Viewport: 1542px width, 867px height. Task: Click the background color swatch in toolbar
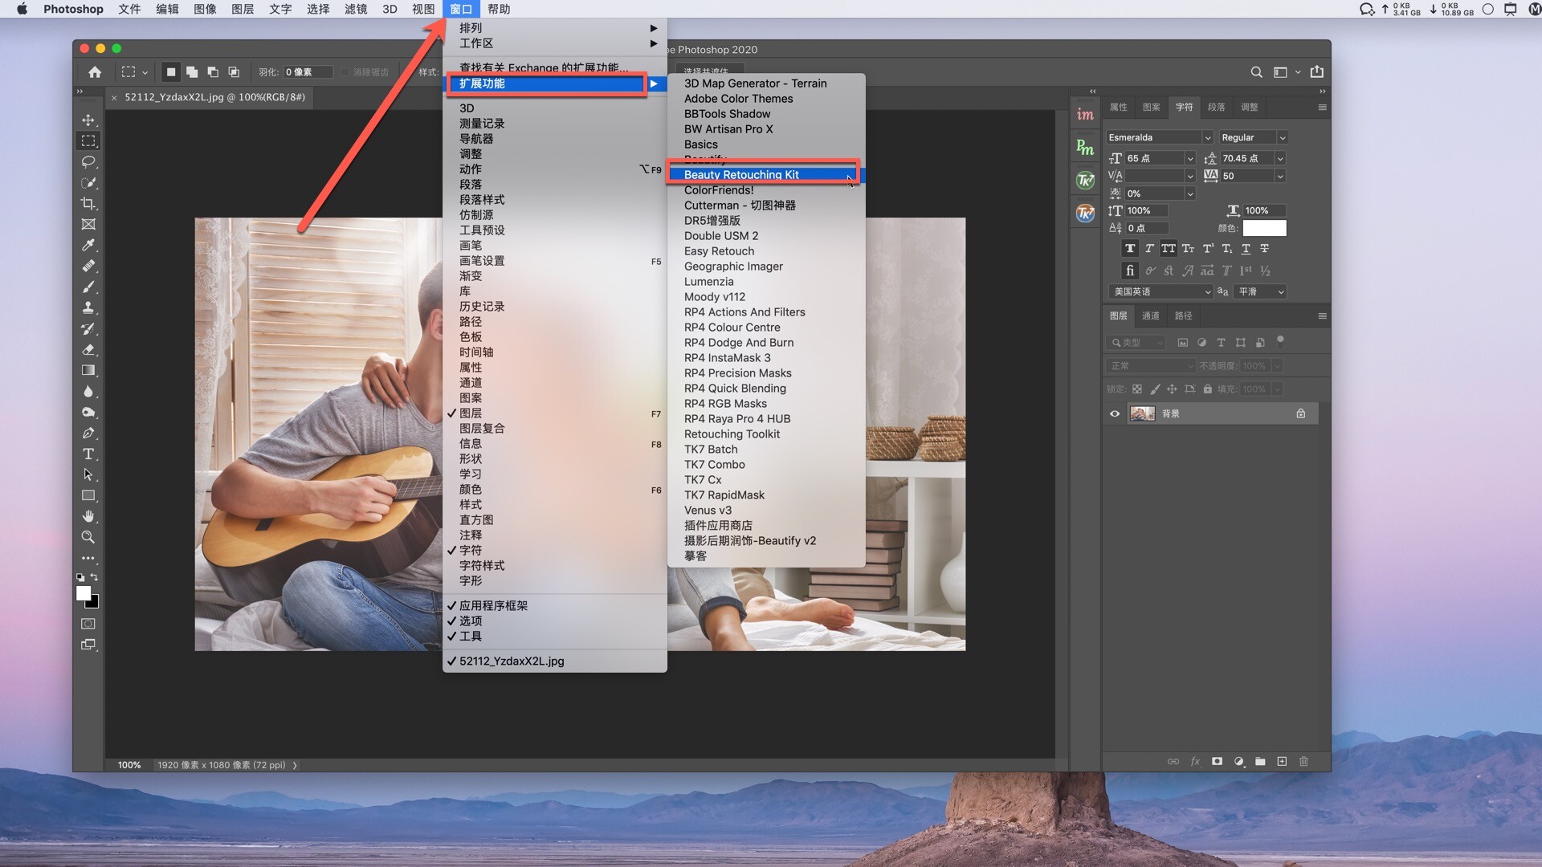(94, 603)
